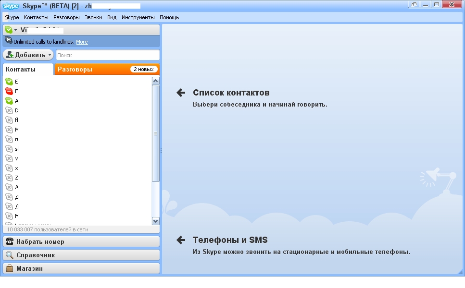Focus the Поиск search field

click(x=108, y=55)
